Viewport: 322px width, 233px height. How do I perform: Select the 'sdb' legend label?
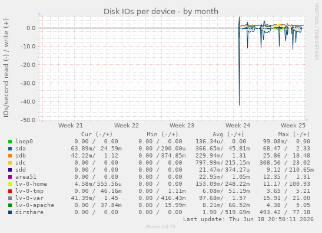(x=21, y=155)
